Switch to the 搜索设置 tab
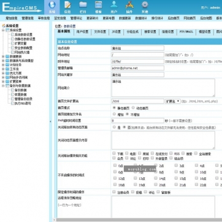Image resolution: width=222 pixels, height=222 pixels. point(150,32)
